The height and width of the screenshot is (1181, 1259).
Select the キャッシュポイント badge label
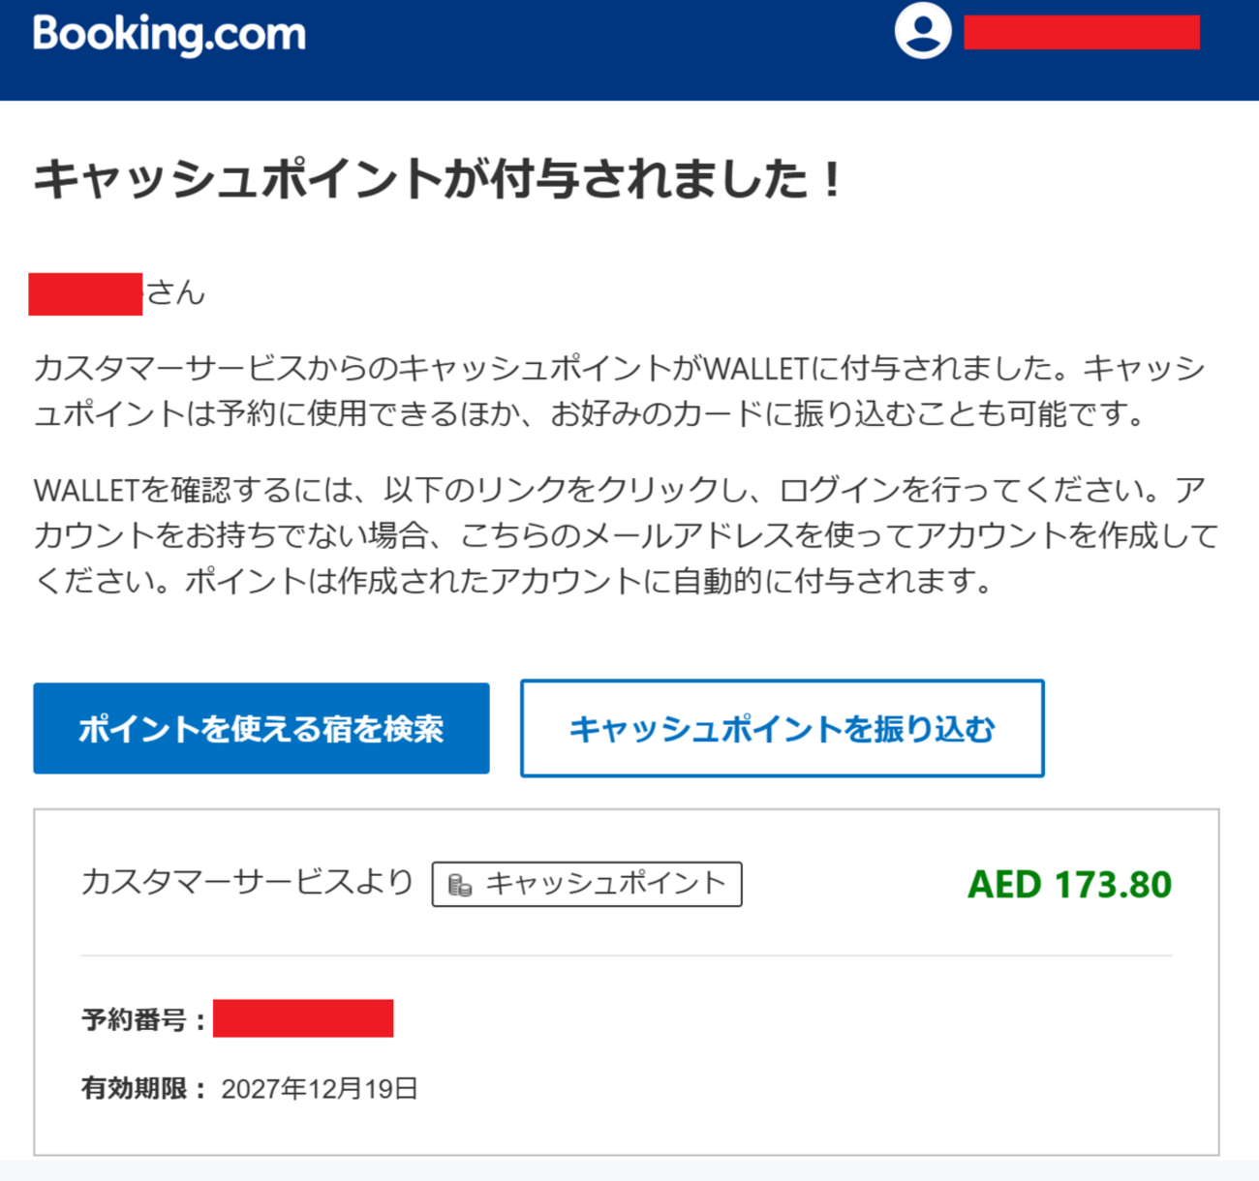coord(605,884)
